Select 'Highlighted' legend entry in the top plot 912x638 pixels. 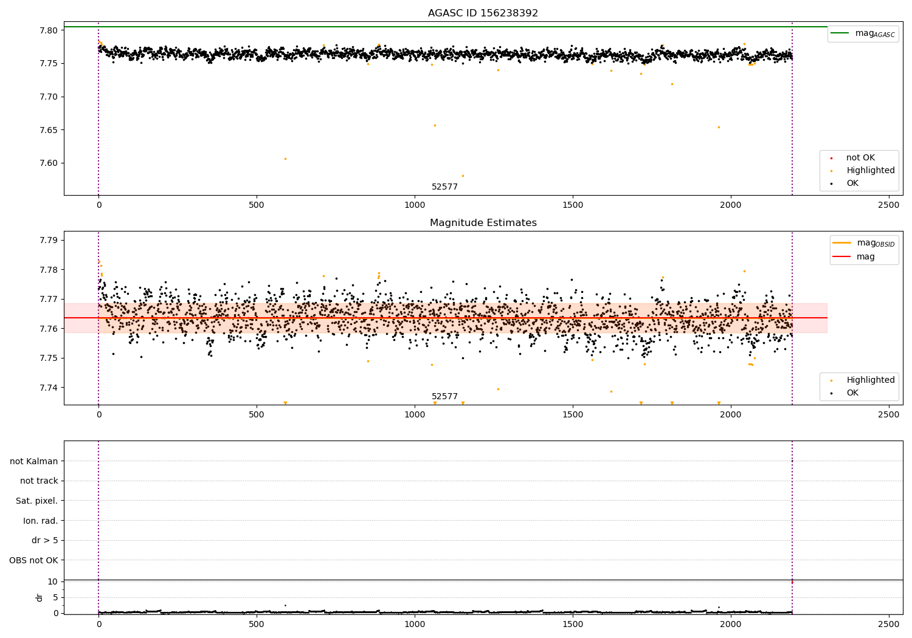coord(870,171)
